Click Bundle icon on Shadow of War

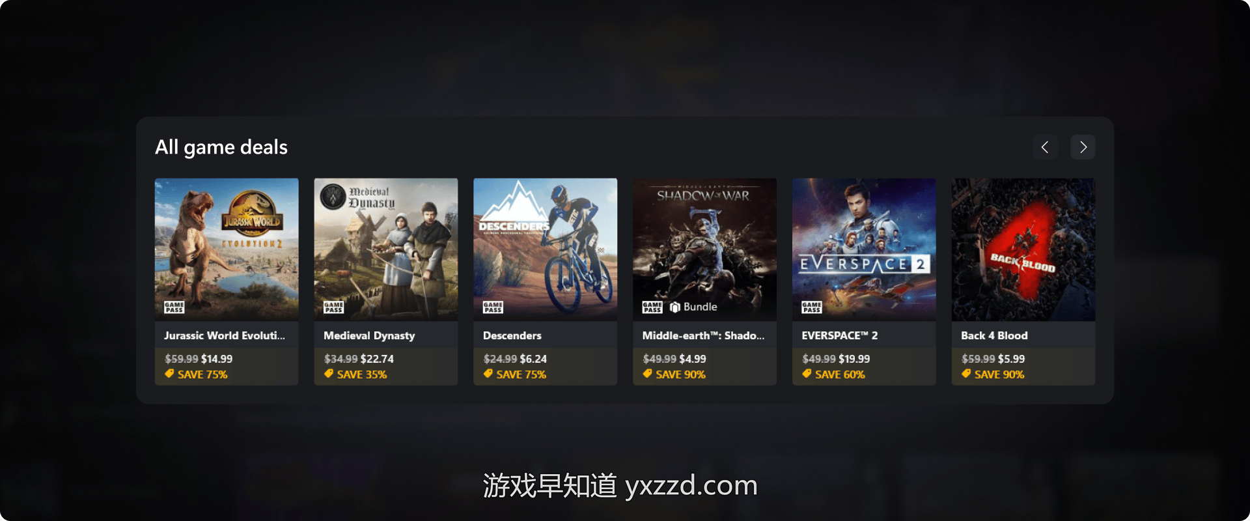click(674, 307)
